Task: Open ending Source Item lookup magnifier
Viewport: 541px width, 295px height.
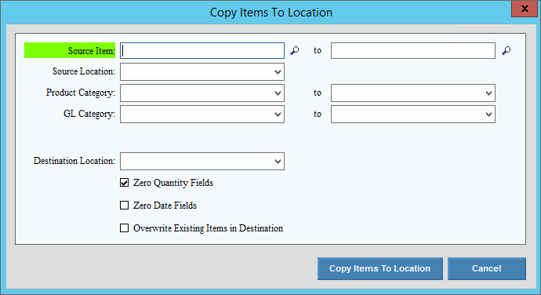Action: pos(507,51)
